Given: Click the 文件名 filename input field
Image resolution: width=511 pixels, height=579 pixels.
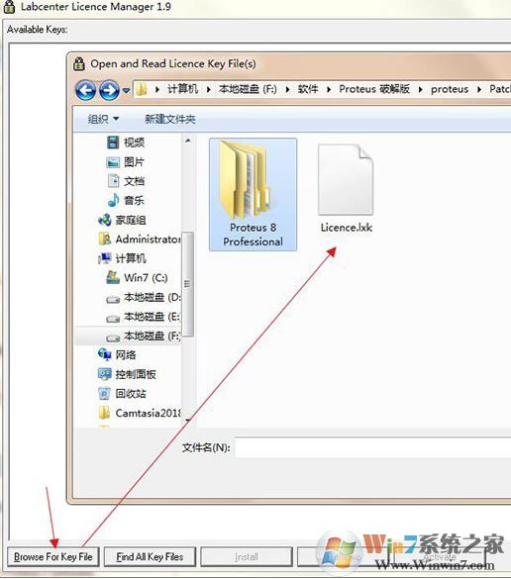Looking at the screenshot, I should point(372,447).
